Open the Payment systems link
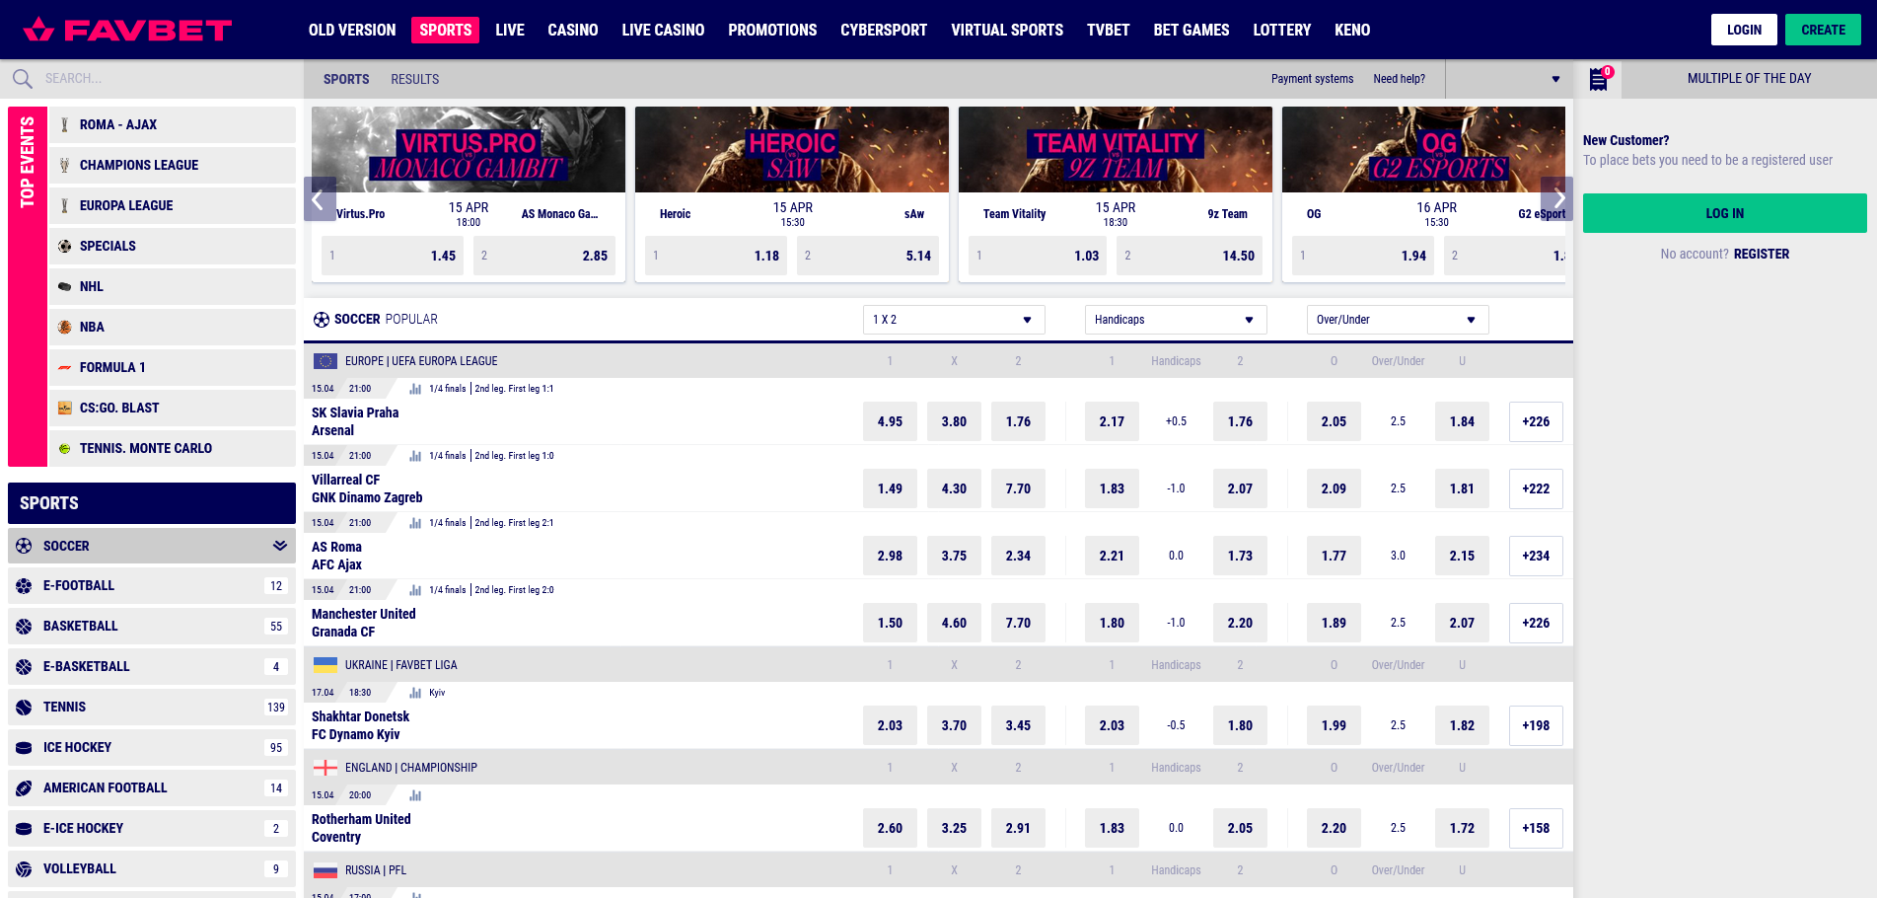 tap(1312, 79)
